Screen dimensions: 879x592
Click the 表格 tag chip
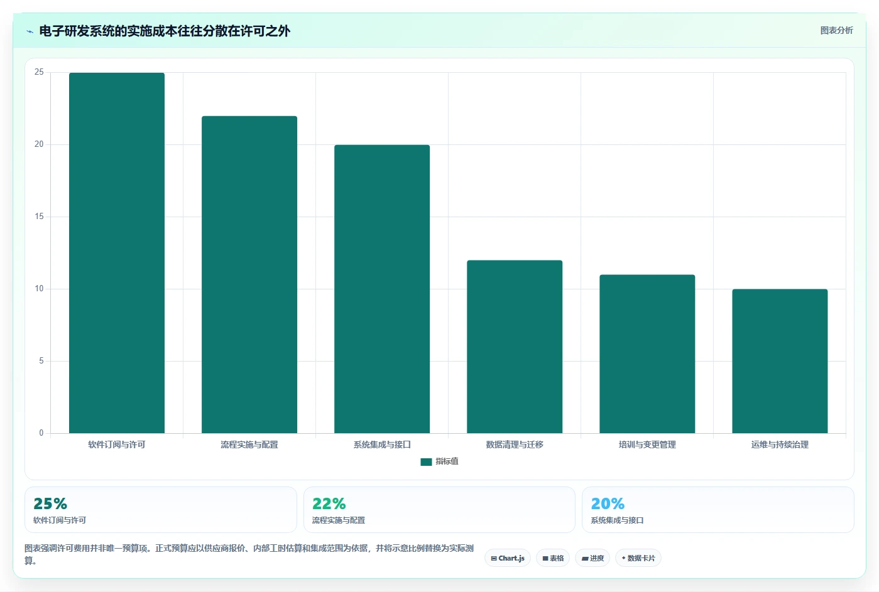(553, 558)
